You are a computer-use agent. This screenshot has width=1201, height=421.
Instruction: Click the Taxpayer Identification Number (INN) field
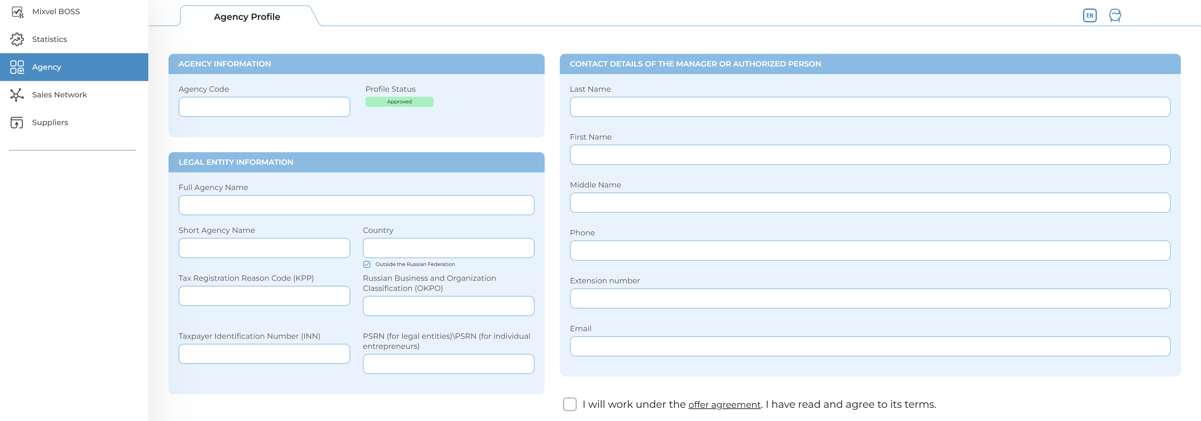pyautogui.click(x=264, y=354)
